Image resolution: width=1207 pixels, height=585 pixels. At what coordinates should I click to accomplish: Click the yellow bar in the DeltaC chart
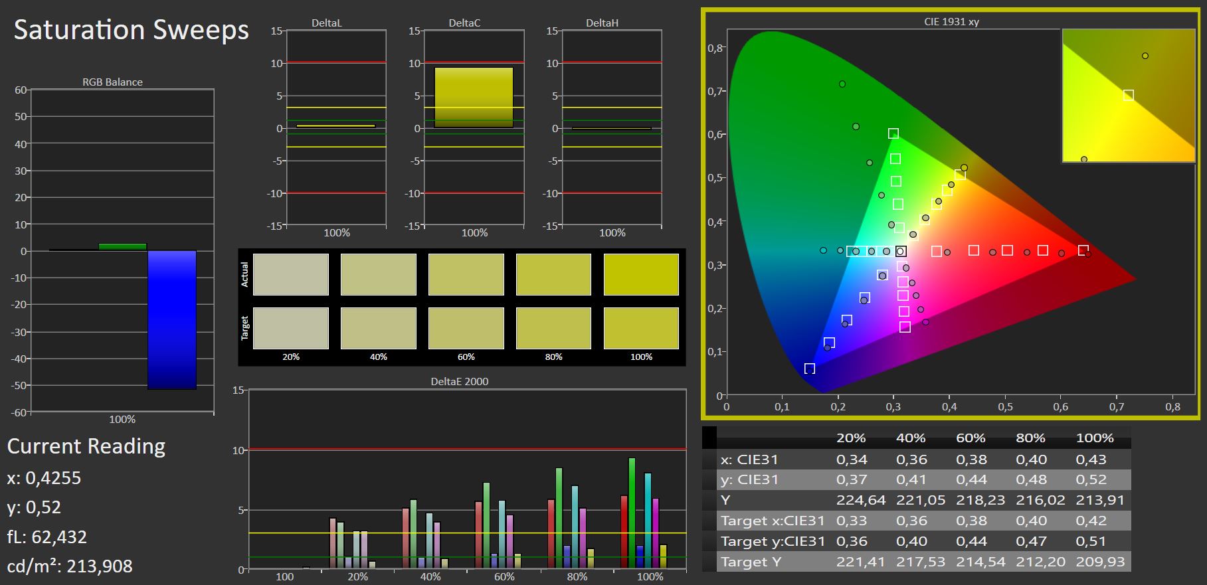[474, 98]
